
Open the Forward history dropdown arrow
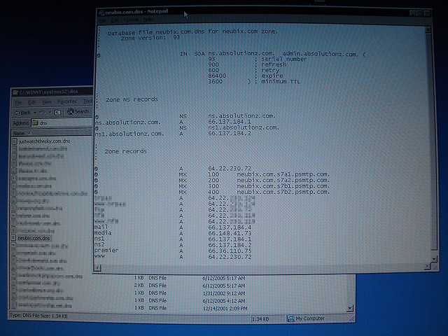click(x=50, y=112)
